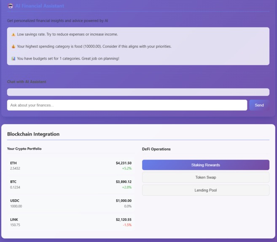Viewport: 277px width, 242px height.
Task: Select the AI Financial Assistant heading
Action: pos(40,6)
